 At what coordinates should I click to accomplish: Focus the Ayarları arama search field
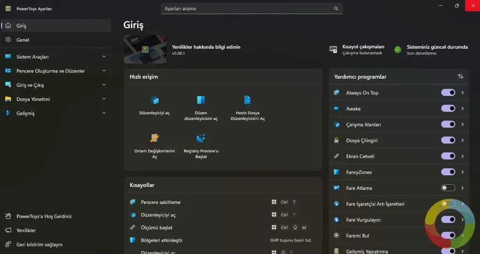coord(252,8)
